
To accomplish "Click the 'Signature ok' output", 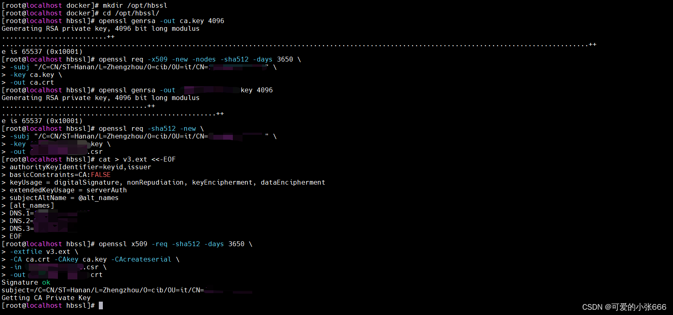I will click(26, 283).
